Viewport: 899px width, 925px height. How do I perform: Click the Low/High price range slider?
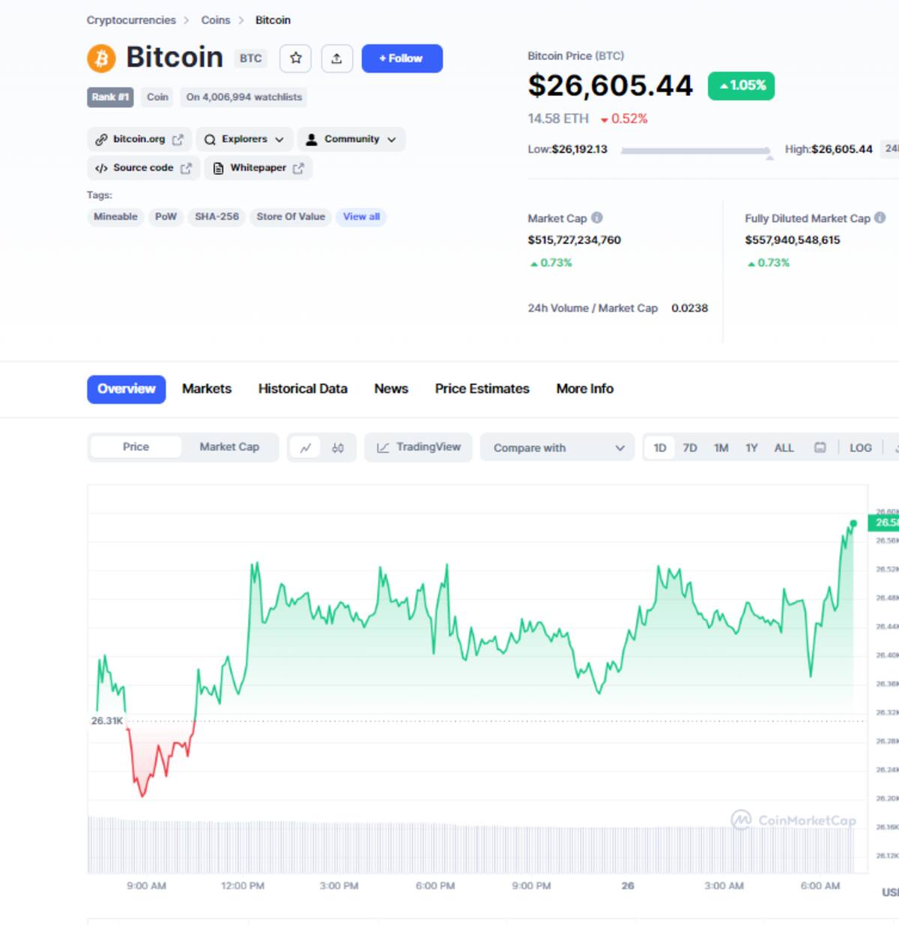click(x=695, y=151)
